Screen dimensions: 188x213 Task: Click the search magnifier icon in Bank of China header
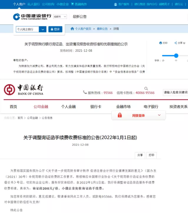146,89
